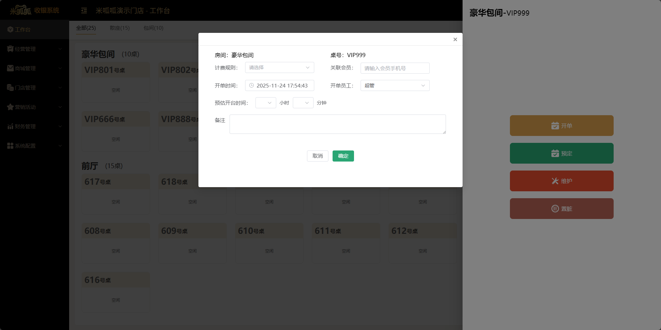Open the 小时 hours dropdown

(266, 103)
